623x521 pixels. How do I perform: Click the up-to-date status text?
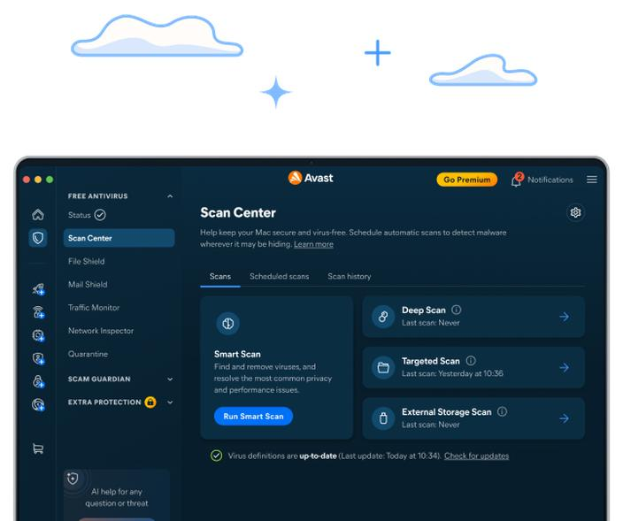coord(318,456)
